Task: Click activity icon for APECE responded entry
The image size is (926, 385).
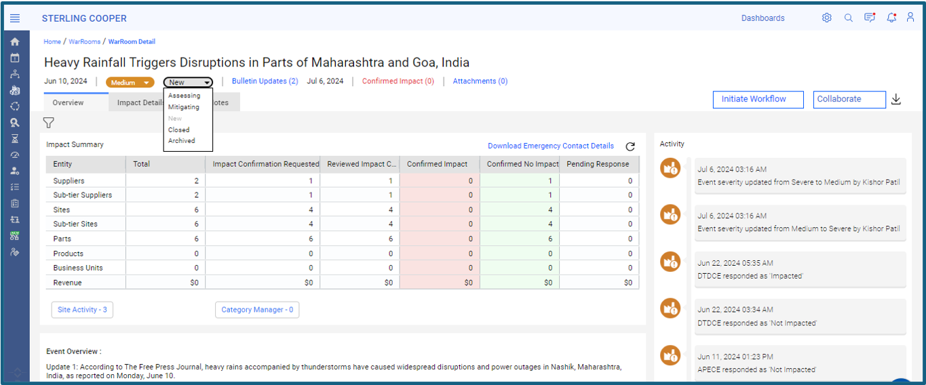Action: 670,355
